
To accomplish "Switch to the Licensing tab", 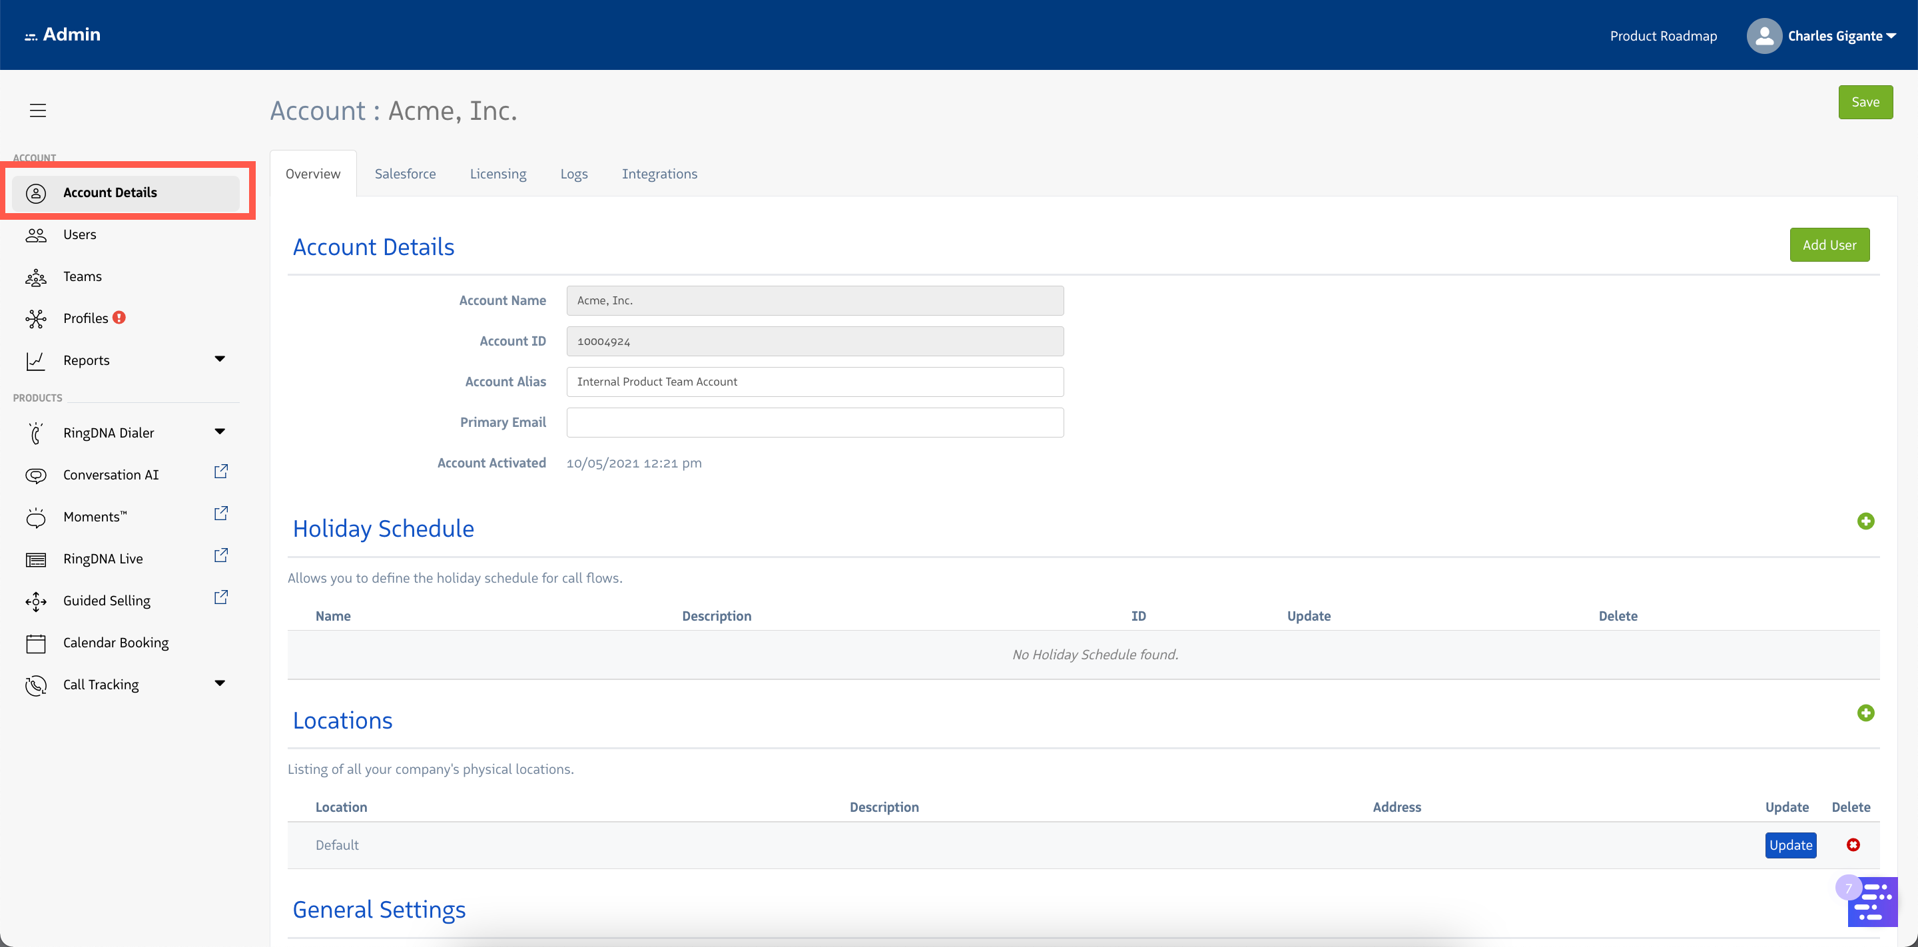I will (x=497, y=173).
